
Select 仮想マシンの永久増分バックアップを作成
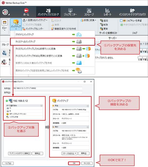(x=52, y=63)
